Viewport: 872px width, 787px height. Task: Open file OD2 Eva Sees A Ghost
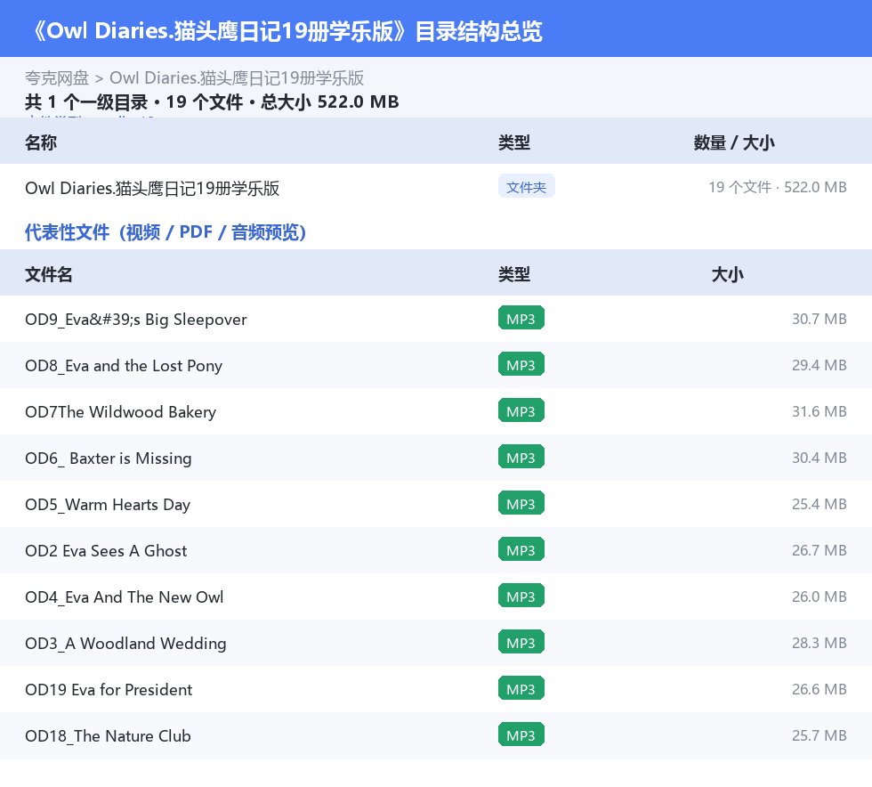106,550
